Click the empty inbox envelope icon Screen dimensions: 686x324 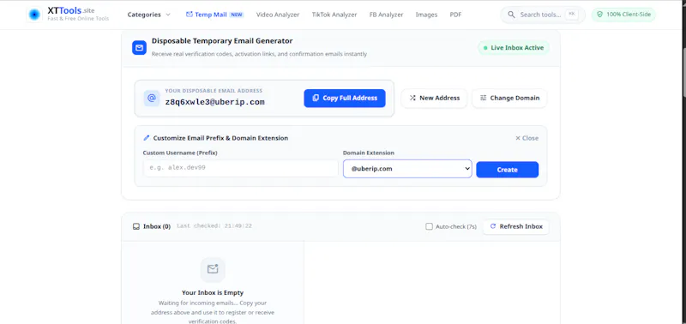click(213, 269)
